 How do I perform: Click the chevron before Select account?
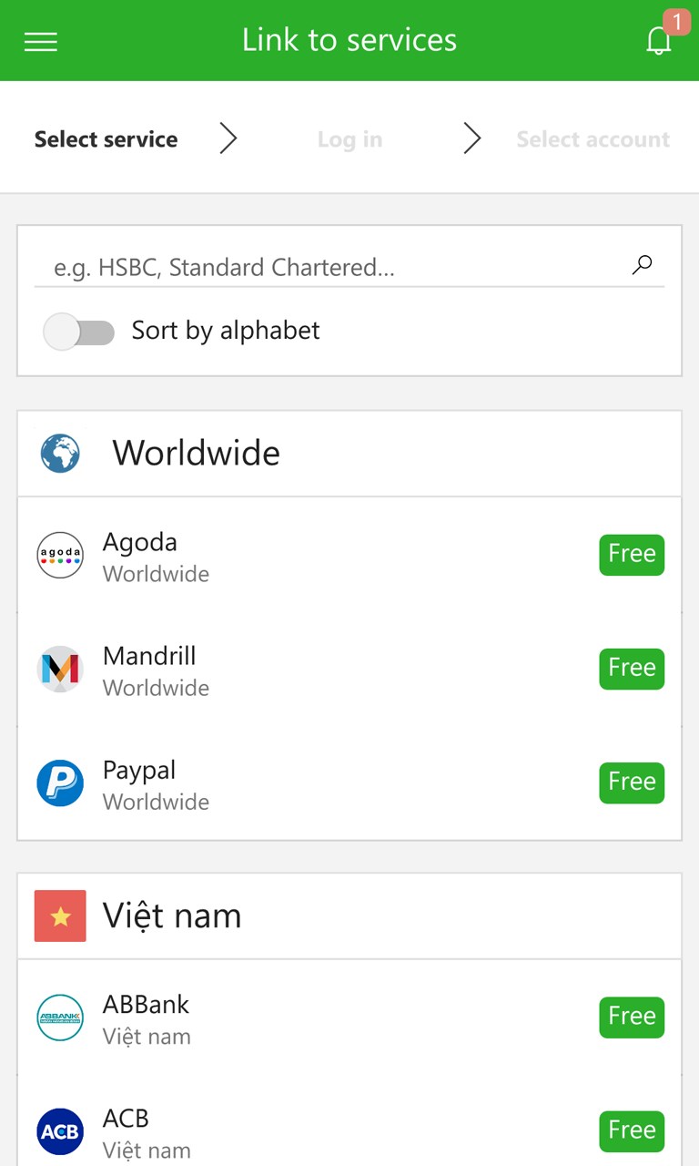click(471, 138)
